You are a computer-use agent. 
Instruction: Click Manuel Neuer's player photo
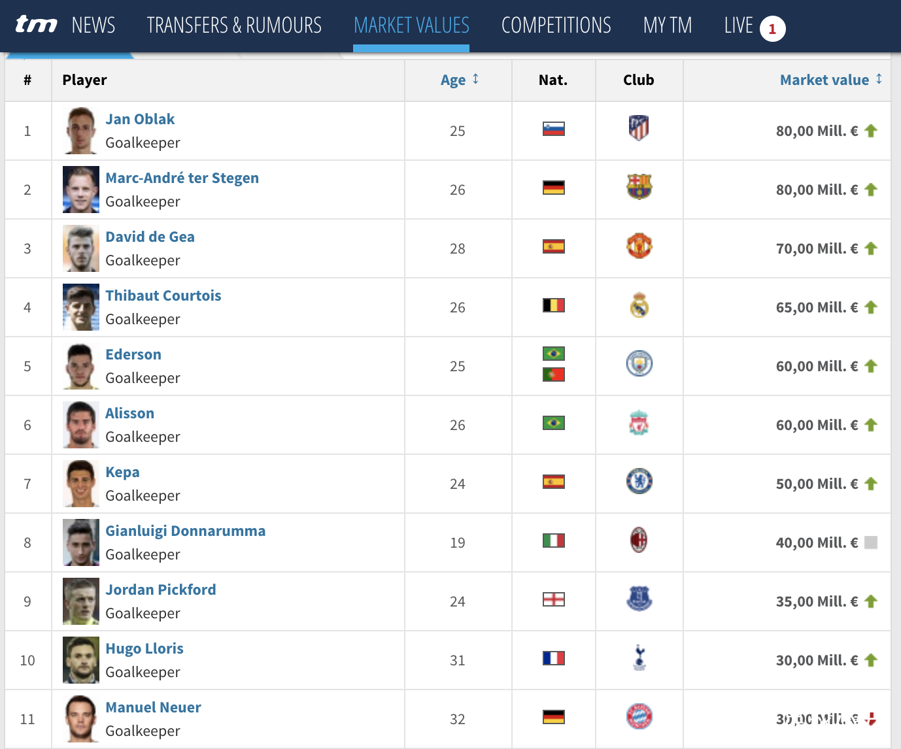point(81,719)
